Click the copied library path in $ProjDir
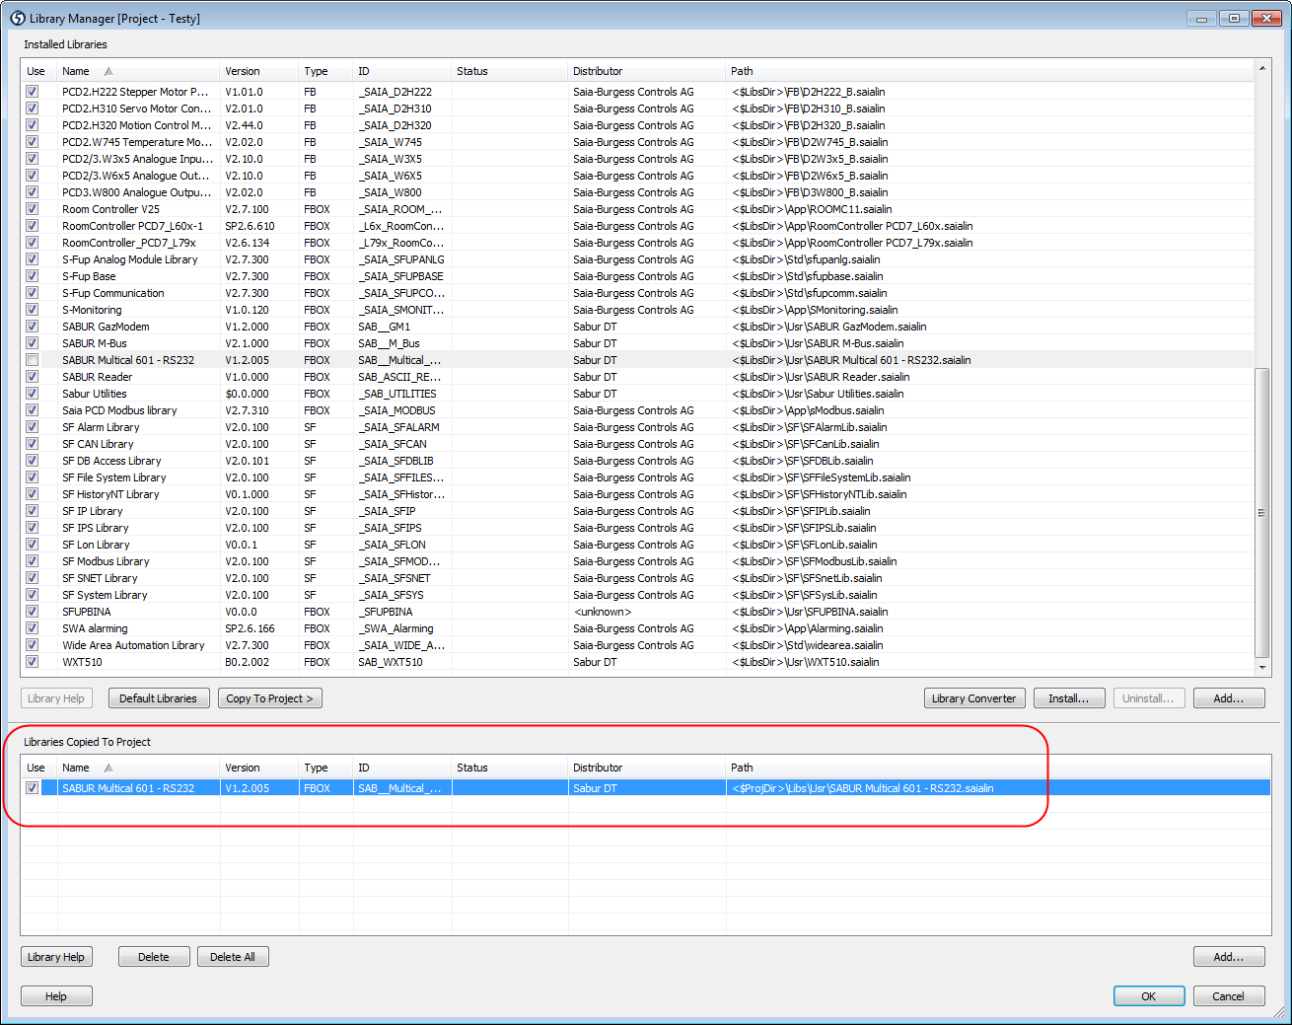 (x=863, y=788)
